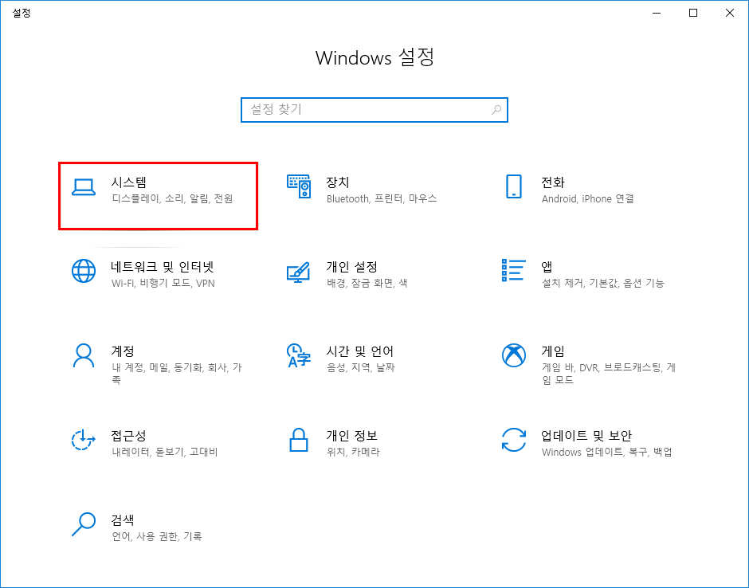The height and width of the screenshot is (588, 749).
Task: Click the 시간 및 언어 clock icon
Action: [x=299, y=355]
